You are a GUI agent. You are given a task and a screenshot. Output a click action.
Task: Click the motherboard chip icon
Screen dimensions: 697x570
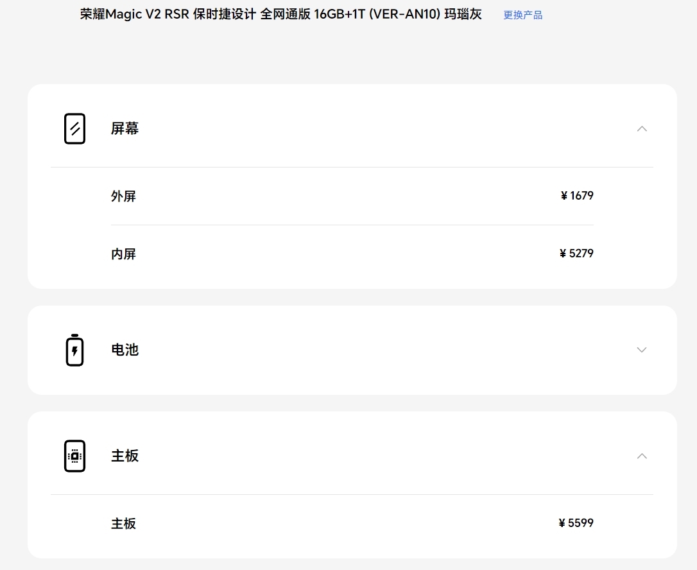click(75, 456)
